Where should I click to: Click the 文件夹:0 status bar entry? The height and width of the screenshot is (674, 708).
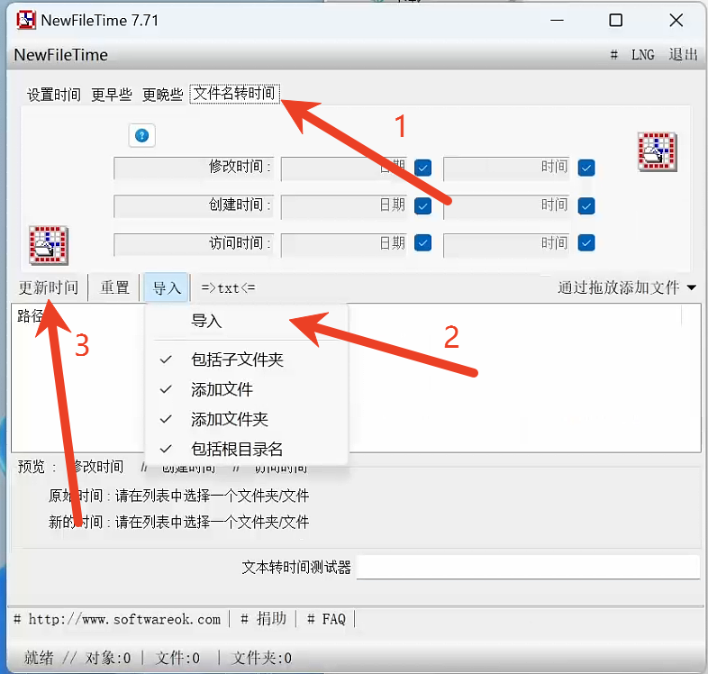point(261,658)
